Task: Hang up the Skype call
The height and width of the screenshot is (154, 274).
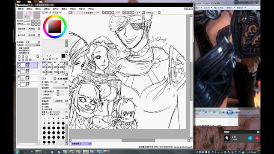Action: click(257, 138)
